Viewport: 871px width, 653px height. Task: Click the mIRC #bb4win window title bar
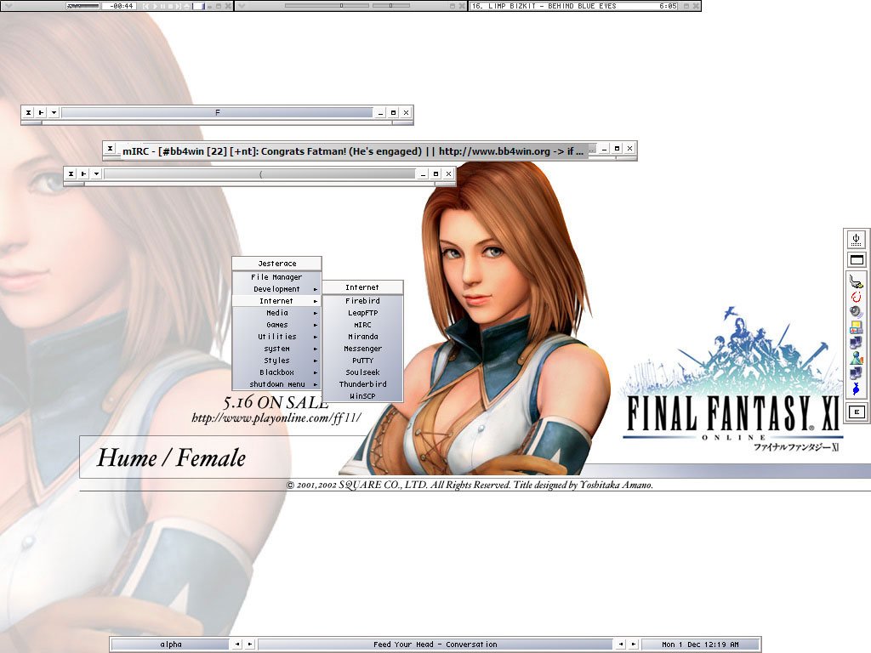pos(353,151)
